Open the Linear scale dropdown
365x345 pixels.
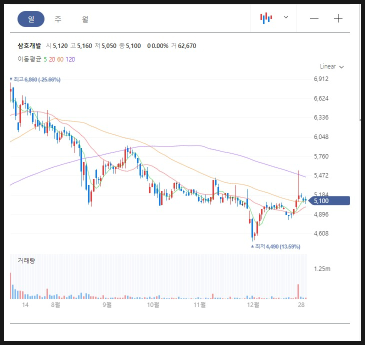tap(331, 66)
